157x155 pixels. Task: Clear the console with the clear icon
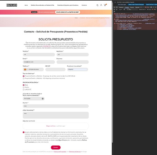point(117,9)
